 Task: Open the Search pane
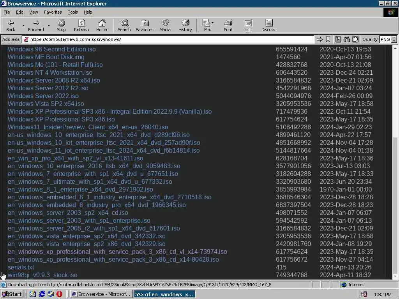(x=124, y=25)
